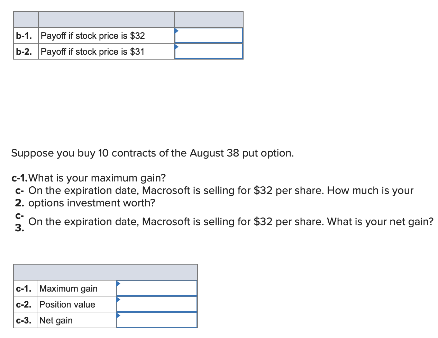Select the 'b-2.' row label cell
This screenshot has height=338, width=438.
(25, 51)
